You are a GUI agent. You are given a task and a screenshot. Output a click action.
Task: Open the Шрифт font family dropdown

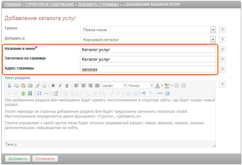[x=114, y=85]
